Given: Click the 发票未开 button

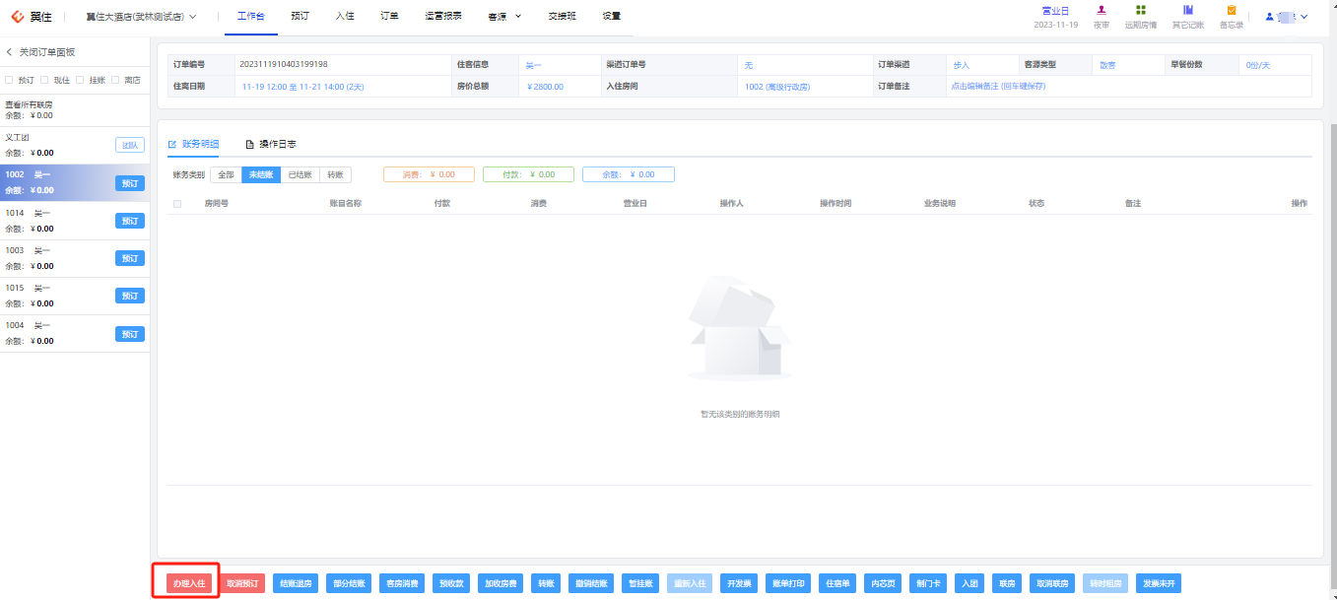Looking at the screenshot, I should point(1159,583).
